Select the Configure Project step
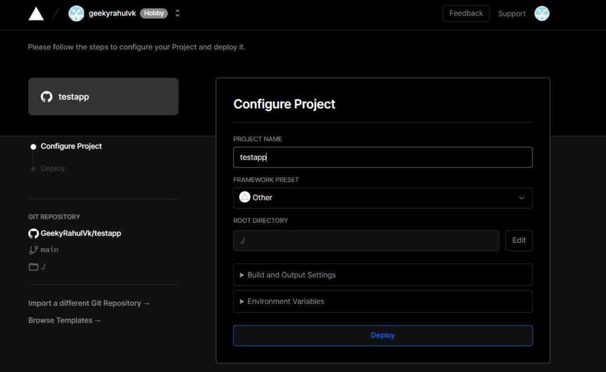The width and height of the screenshot is (606, 372). coord(71,146)
